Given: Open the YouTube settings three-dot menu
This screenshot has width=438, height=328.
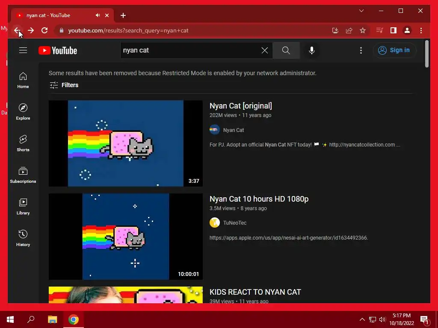Looking at the screenshot, I should pos(361,50).
